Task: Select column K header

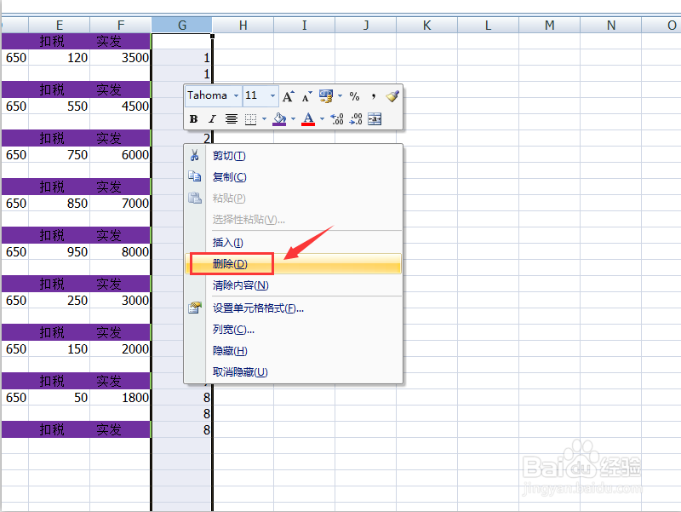Action: pyautogui.click(x=427, y=26)
